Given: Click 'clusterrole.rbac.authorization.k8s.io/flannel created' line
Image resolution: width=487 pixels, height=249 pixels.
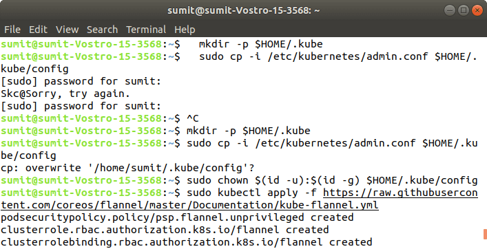Looking at the screenshot, I should pos(165,230).
